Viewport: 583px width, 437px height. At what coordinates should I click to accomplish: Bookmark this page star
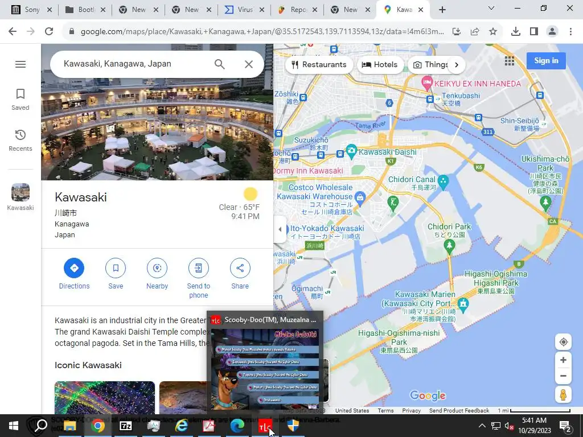click(x=493, y=32)
